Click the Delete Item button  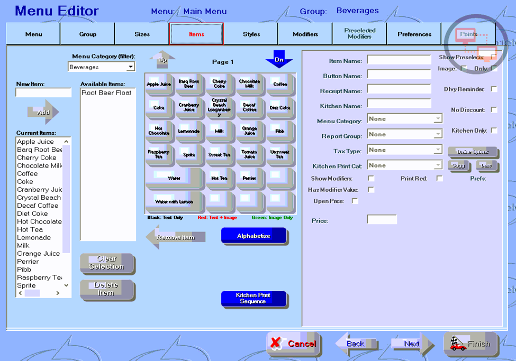tap(107, 290)
